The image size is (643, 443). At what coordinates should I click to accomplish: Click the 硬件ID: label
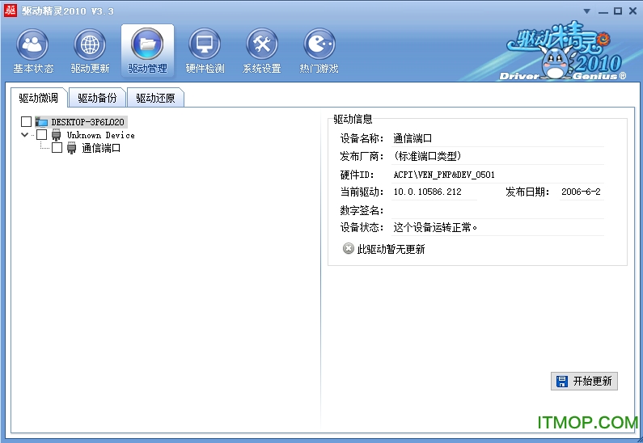tap(357, 175)
